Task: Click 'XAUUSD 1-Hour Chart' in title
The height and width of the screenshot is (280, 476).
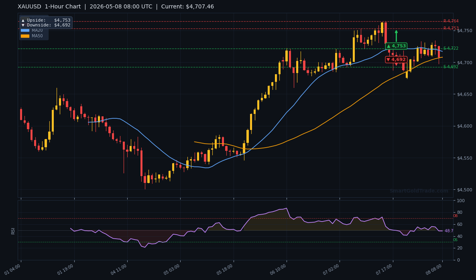Action: coord(49,6)
